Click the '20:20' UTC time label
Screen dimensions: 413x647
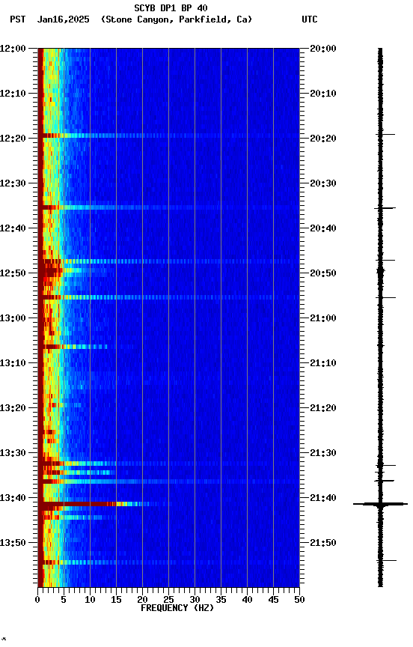(x=323, y=139)
